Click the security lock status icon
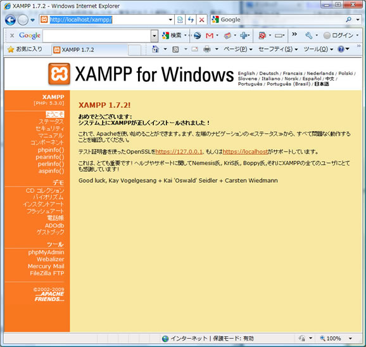This screenshot has height=347, width=366. pyautogui.click(x=302, y=338)
